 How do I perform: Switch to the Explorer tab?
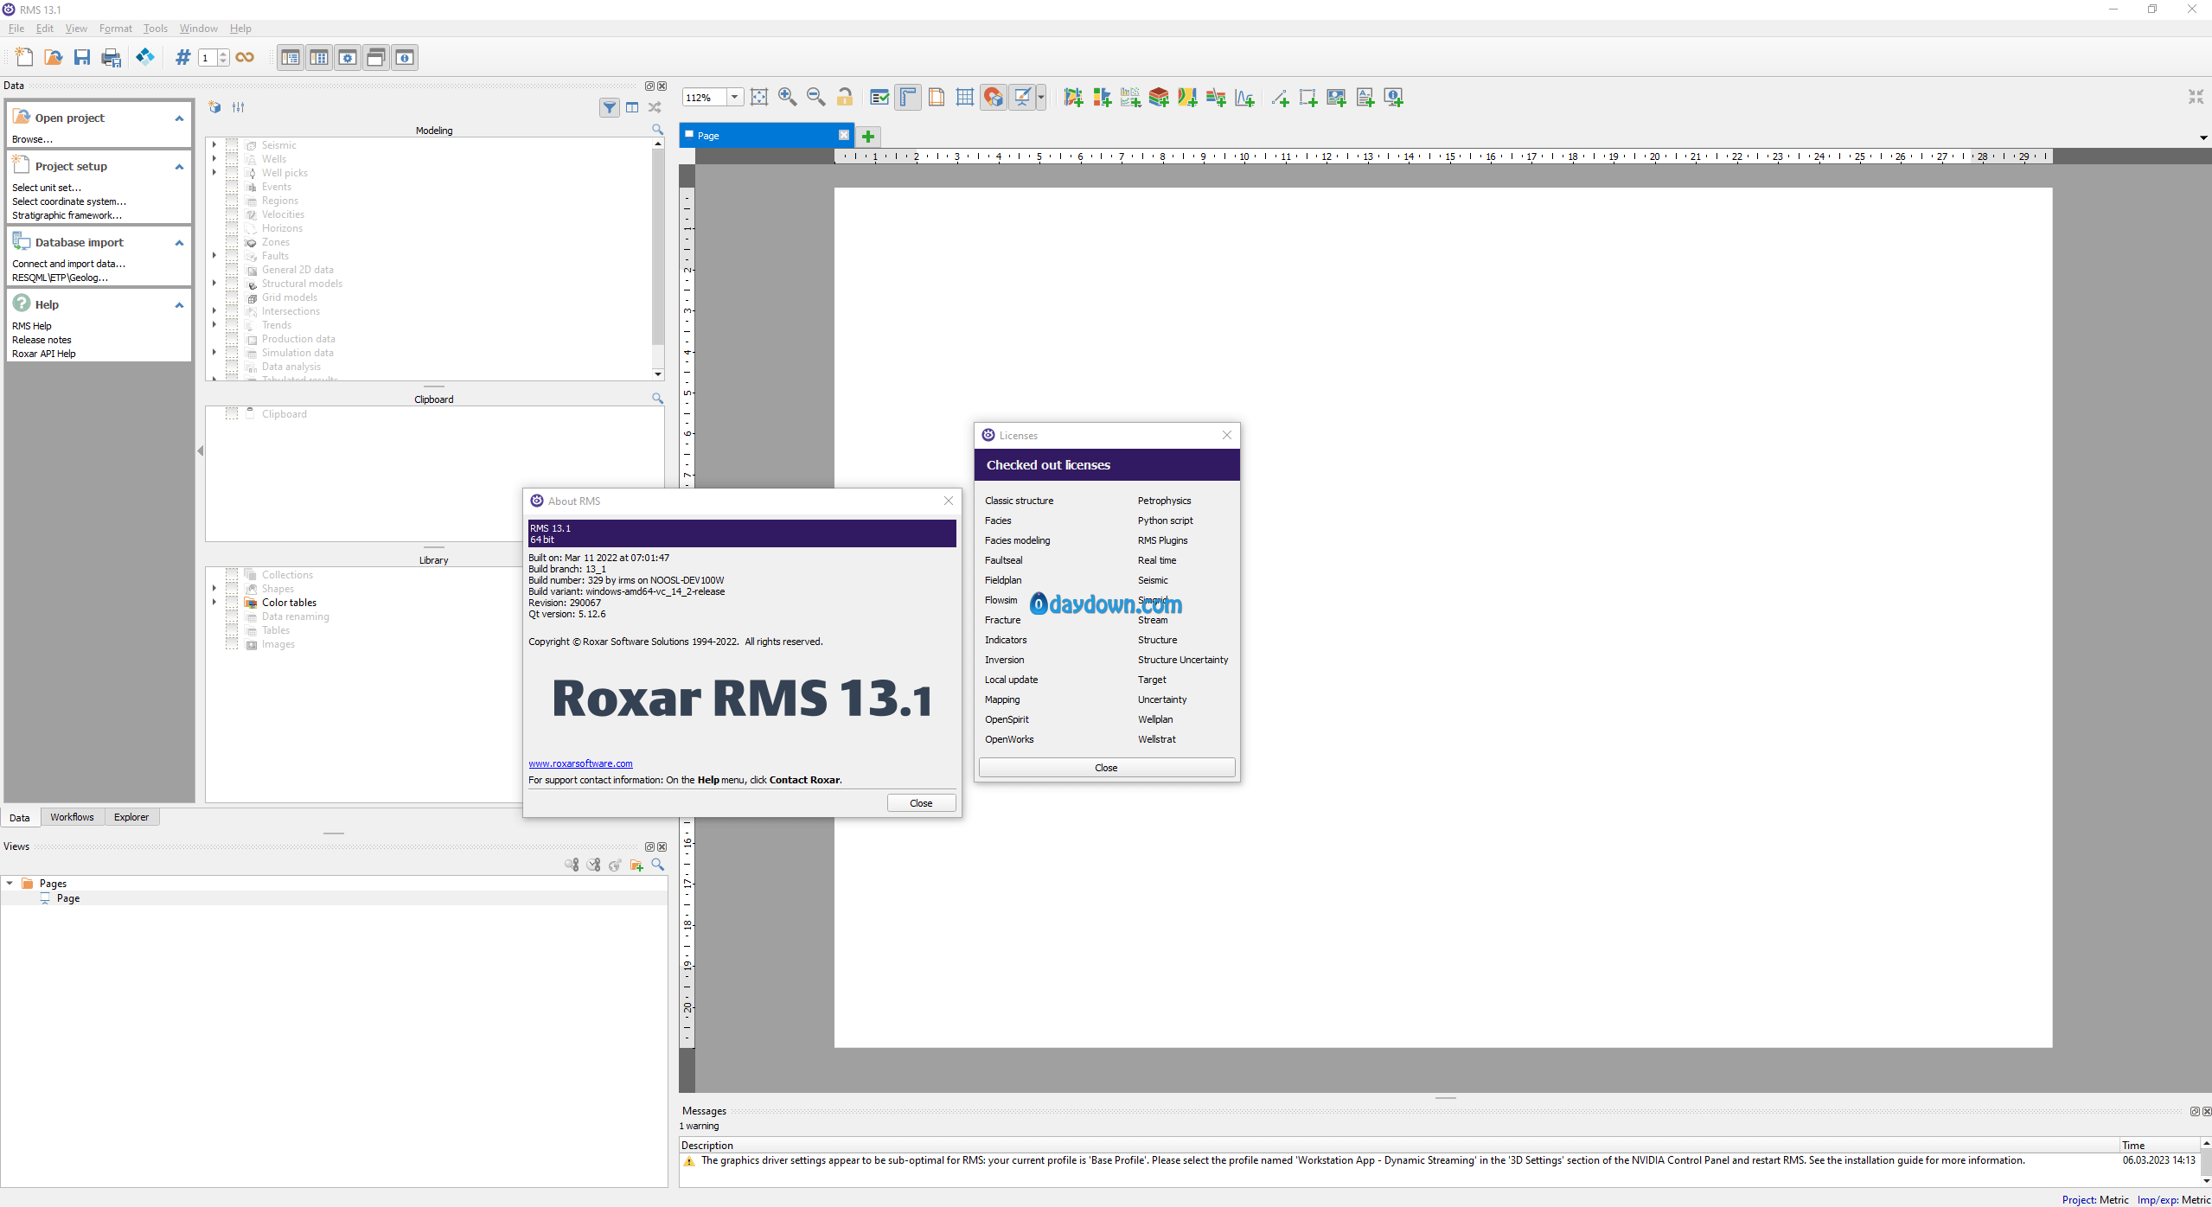coord(131,817)
